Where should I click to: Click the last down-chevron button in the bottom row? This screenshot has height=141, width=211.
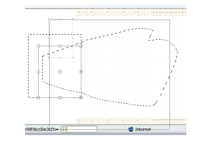tap(138, 120)
